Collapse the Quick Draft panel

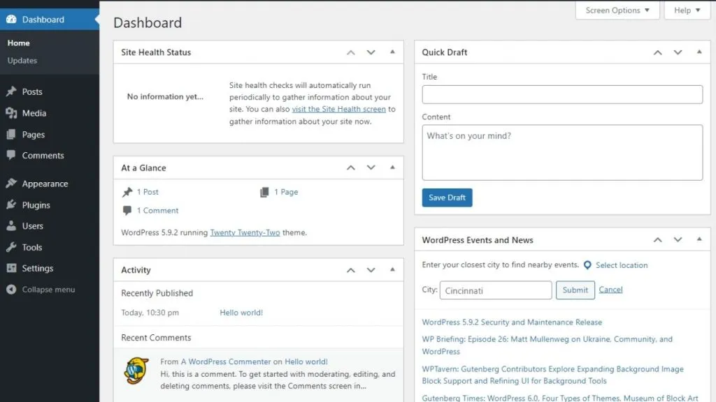tap(699, 52)
